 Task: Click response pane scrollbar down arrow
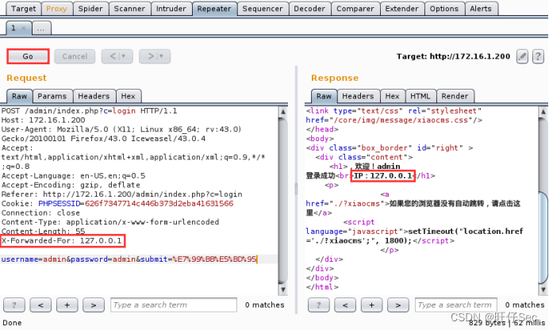pos(543,290)
